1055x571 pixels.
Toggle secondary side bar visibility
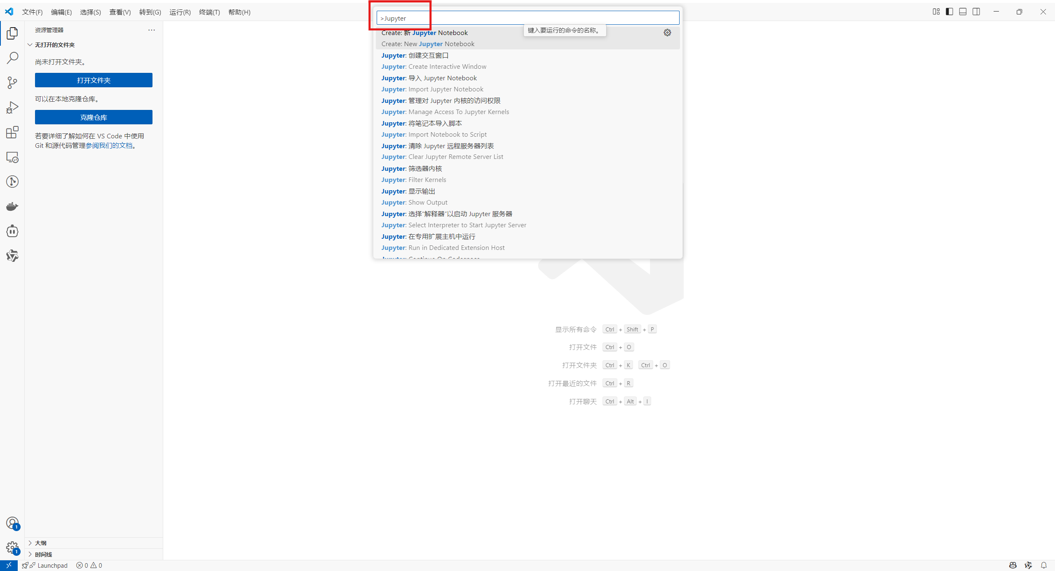(x=976, y=12)
